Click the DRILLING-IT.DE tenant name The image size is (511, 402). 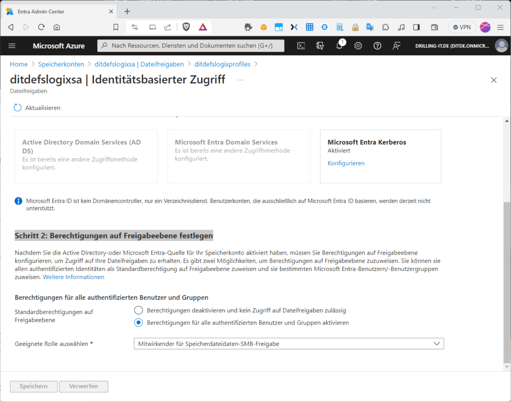pos(452,46)
